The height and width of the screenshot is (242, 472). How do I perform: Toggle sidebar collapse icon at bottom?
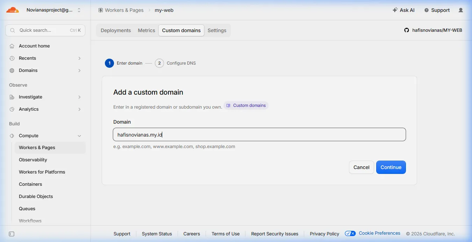click(x=12, y=234)
